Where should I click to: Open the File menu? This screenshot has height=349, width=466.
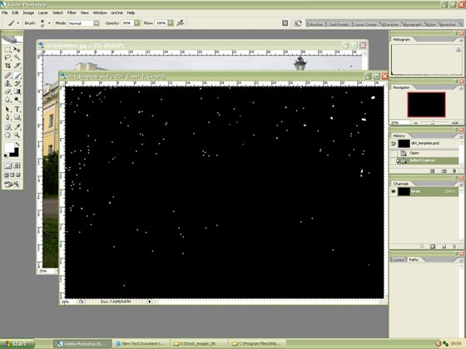pyautogui.click(x=5, y=12)
